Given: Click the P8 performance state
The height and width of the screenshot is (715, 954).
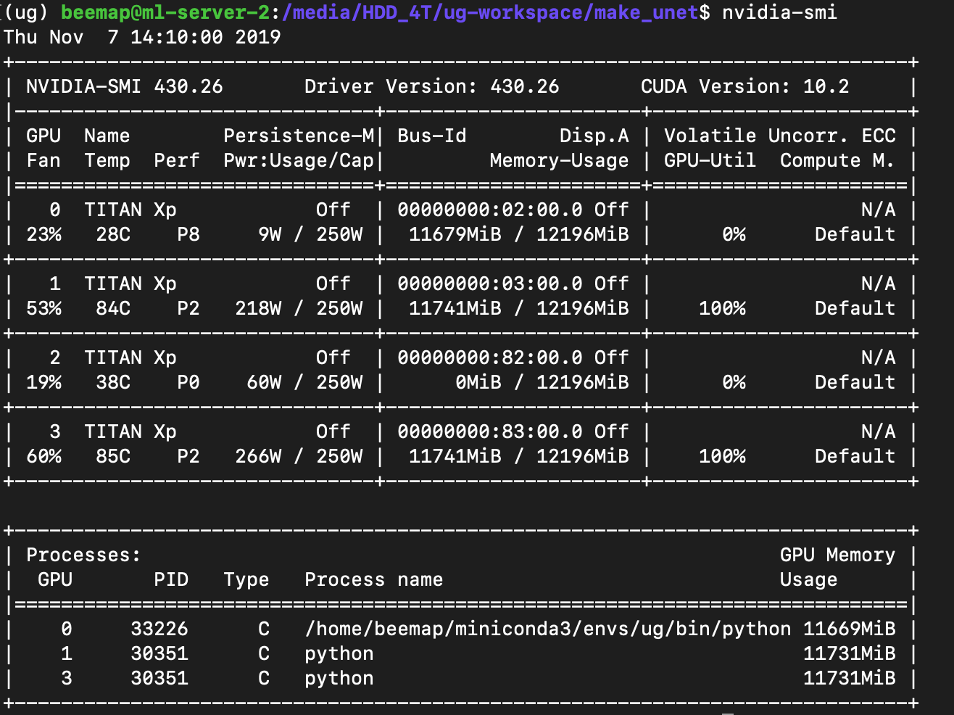Looking at the screenshot, I should tap(188, 234).
